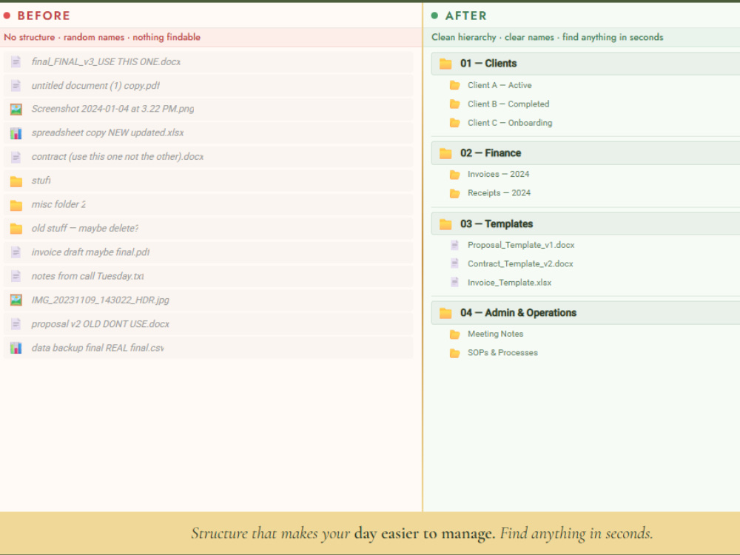Collapse the 03 — Templates folder header

pos(585,224)
